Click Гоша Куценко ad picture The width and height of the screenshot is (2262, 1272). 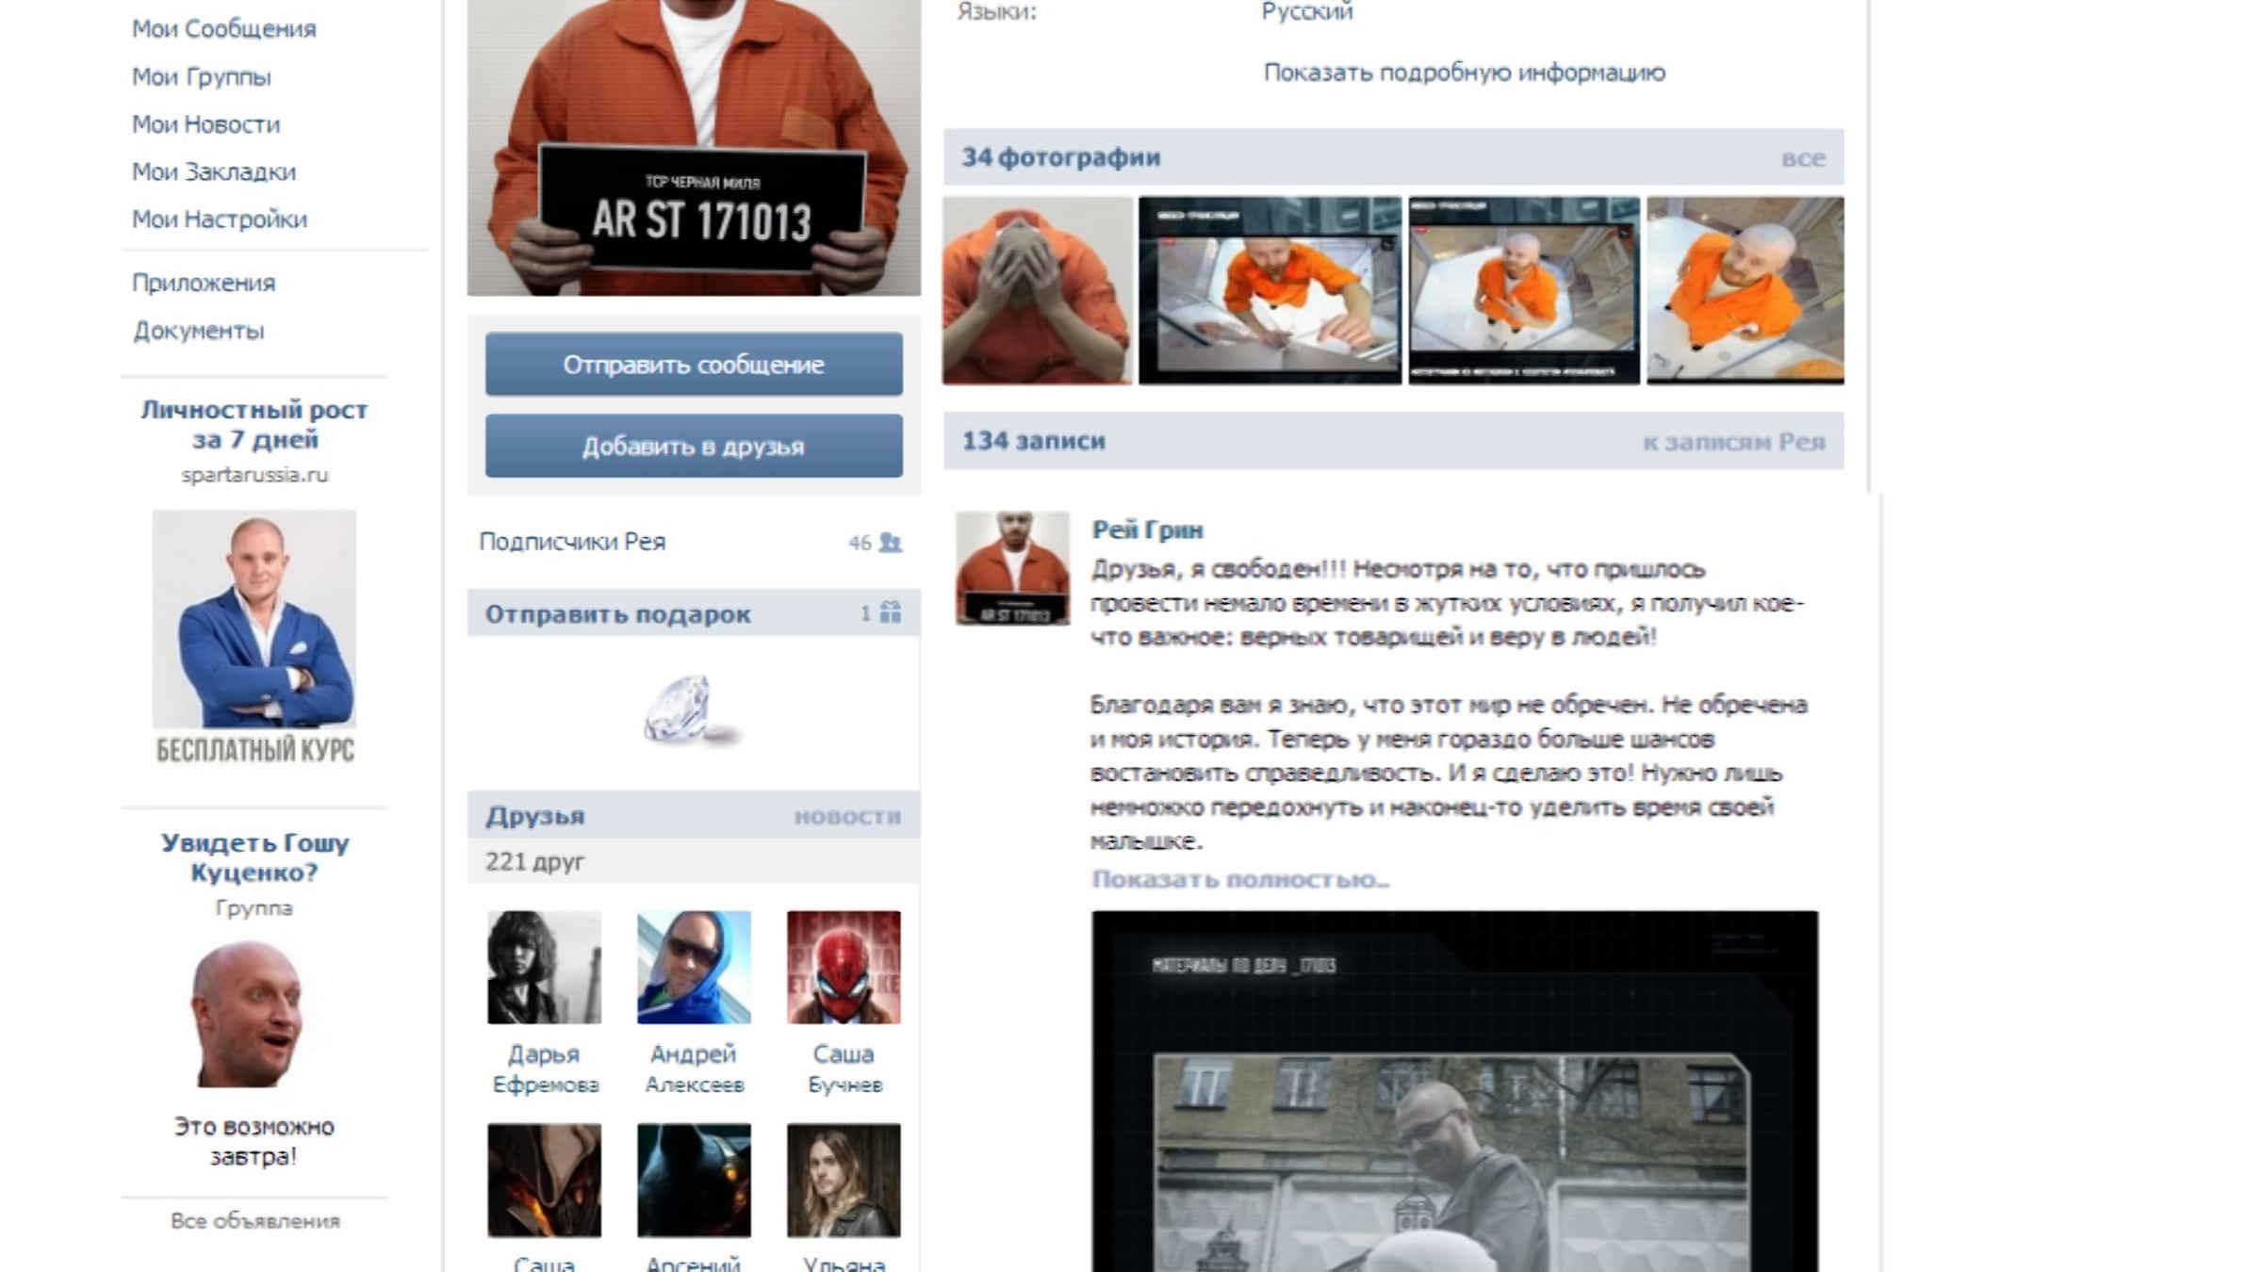pyautogui.click(x=252, y=1016)
